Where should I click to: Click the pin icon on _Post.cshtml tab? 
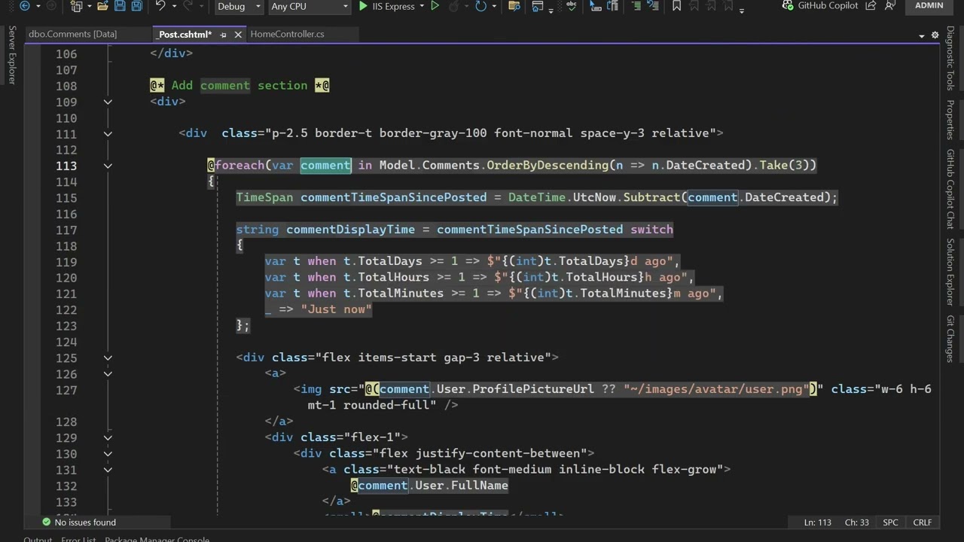tap(223, 35)
